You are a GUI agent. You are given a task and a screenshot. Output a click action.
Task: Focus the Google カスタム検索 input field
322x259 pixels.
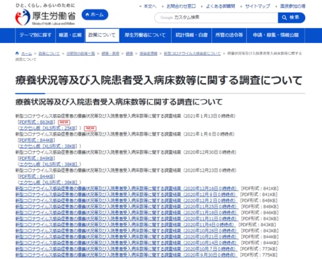[x=216, y=17]
